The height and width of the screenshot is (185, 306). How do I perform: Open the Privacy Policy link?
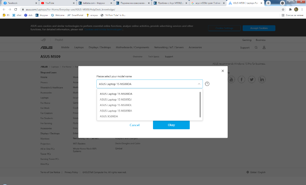(71, 172)
